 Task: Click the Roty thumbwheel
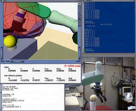point(17,62)
